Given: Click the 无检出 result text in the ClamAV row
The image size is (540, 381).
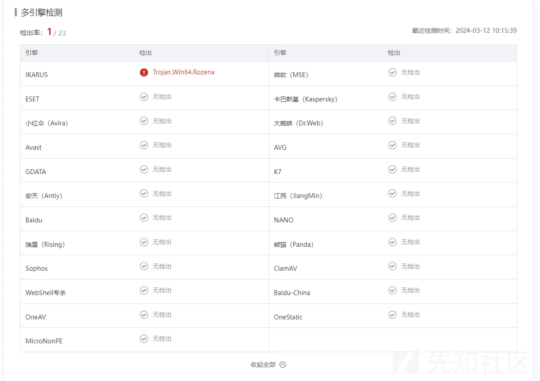Looking at the screenshot, I should (410, 266).
